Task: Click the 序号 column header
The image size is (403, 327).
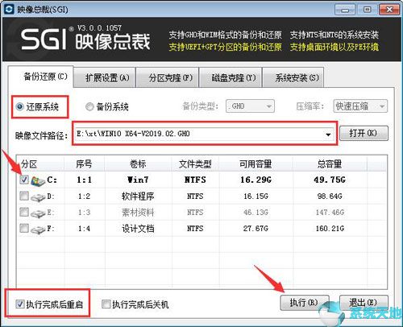Action: (x=84, y=163)
